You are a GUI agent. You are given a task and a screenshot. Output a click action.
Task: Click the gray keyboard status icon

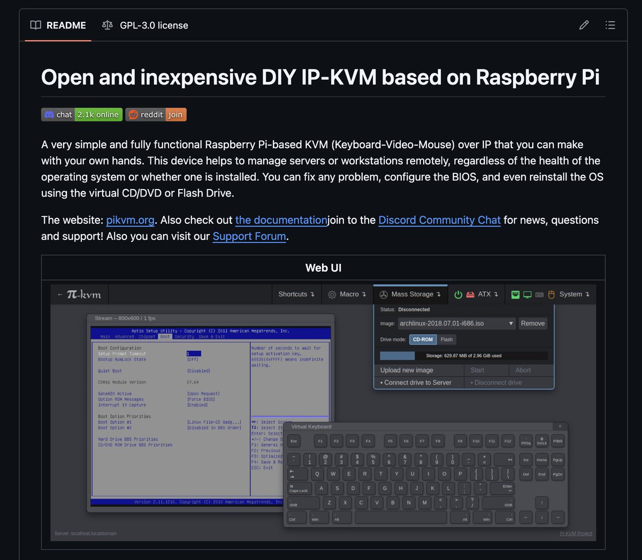(x=539, y=294)
